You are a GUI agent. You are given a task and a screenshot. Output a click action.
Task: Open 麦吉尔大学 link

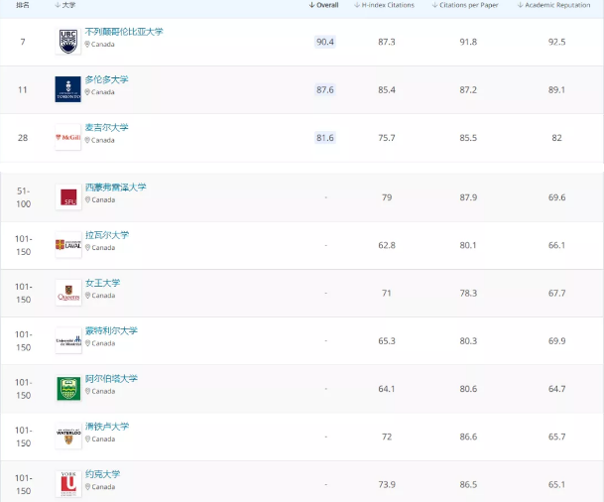[107, 127]
